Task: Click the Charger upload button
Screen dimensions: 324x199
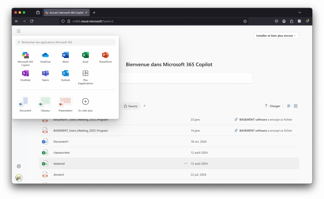Action: (272, 106)
